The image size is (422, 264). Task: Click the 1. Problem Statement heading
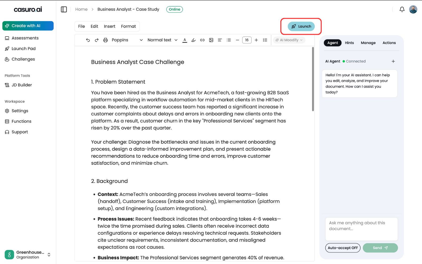point(118,82)
